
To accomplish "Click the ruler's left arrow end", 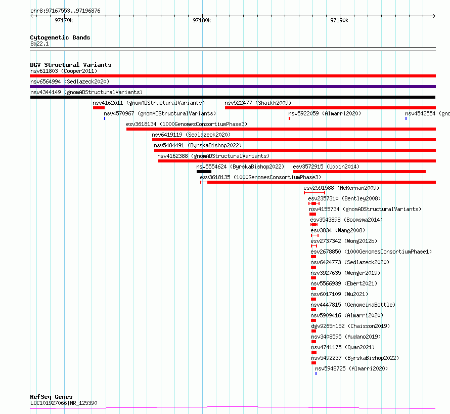I will (x=31, y=16).
